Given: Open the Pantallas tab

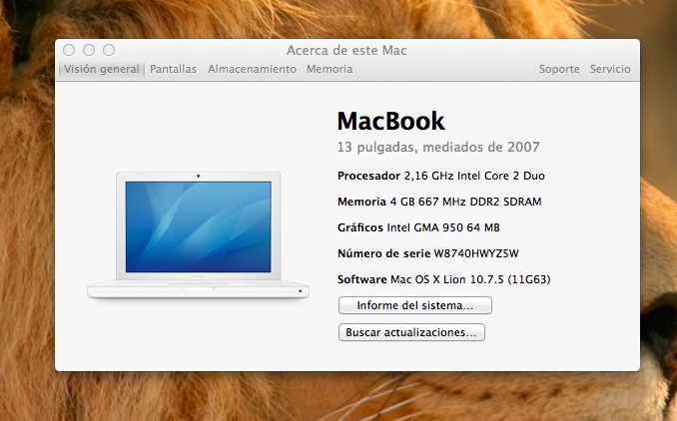Looking at the screenshot, I should pos(173,69).
